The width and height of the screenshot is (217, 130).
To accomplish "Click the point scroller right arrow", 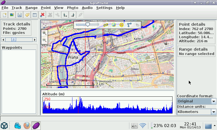I will pos(35,40).
